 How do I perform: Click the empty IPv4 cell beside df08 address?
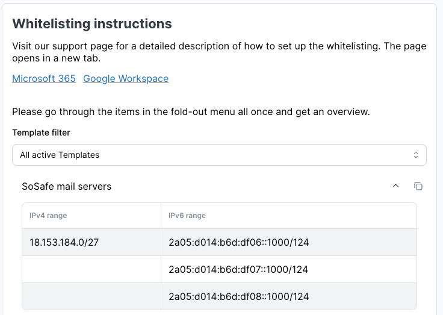coord(91,296)
